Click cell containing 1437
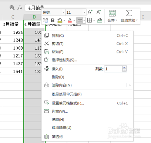Screen dimensions: 151x143 13,64
